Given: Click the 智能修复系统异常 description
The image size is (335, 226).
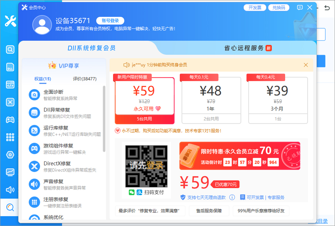Looking at the screenshot, I should pos(60,99).
